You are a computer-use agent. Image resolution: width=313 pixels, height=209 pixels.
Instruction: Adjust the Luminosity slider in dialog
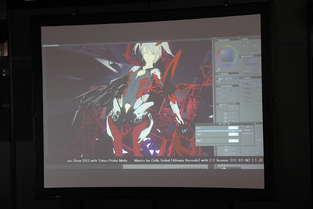click(219, 144)
